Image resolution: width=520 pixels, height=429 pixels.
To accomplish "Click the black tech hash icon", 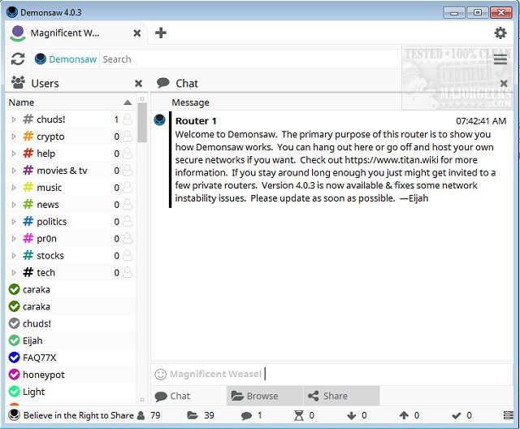I will [28, 272].
